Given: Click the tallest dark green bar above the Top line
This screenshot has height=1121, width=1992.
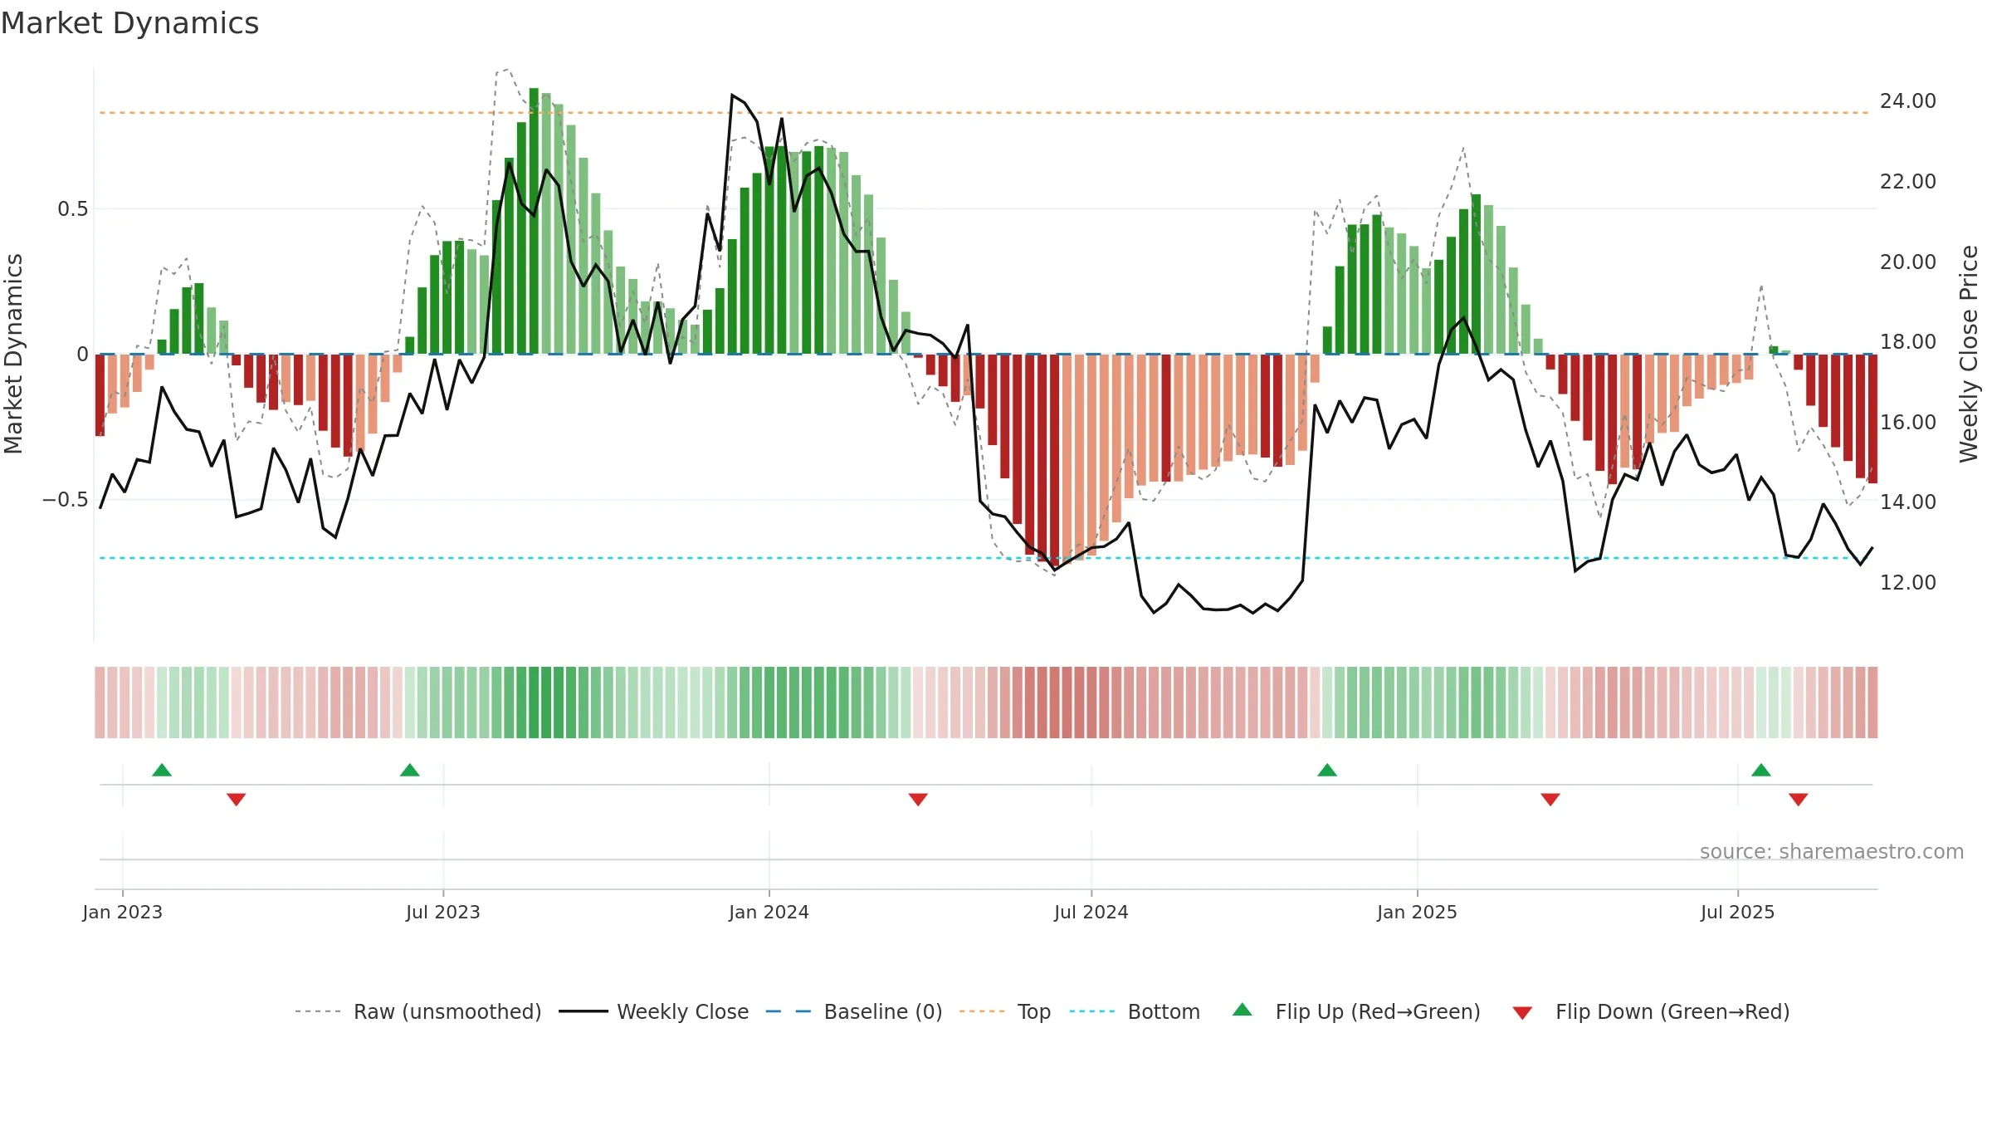Looking at the screenshot, I should tap(534, 221).
